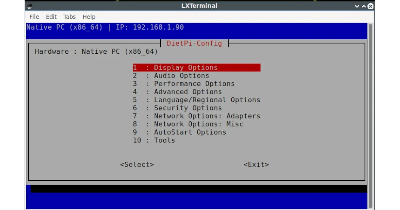Pick Advanced Options from the menu

pyautogui.click(x=187, y=92)
